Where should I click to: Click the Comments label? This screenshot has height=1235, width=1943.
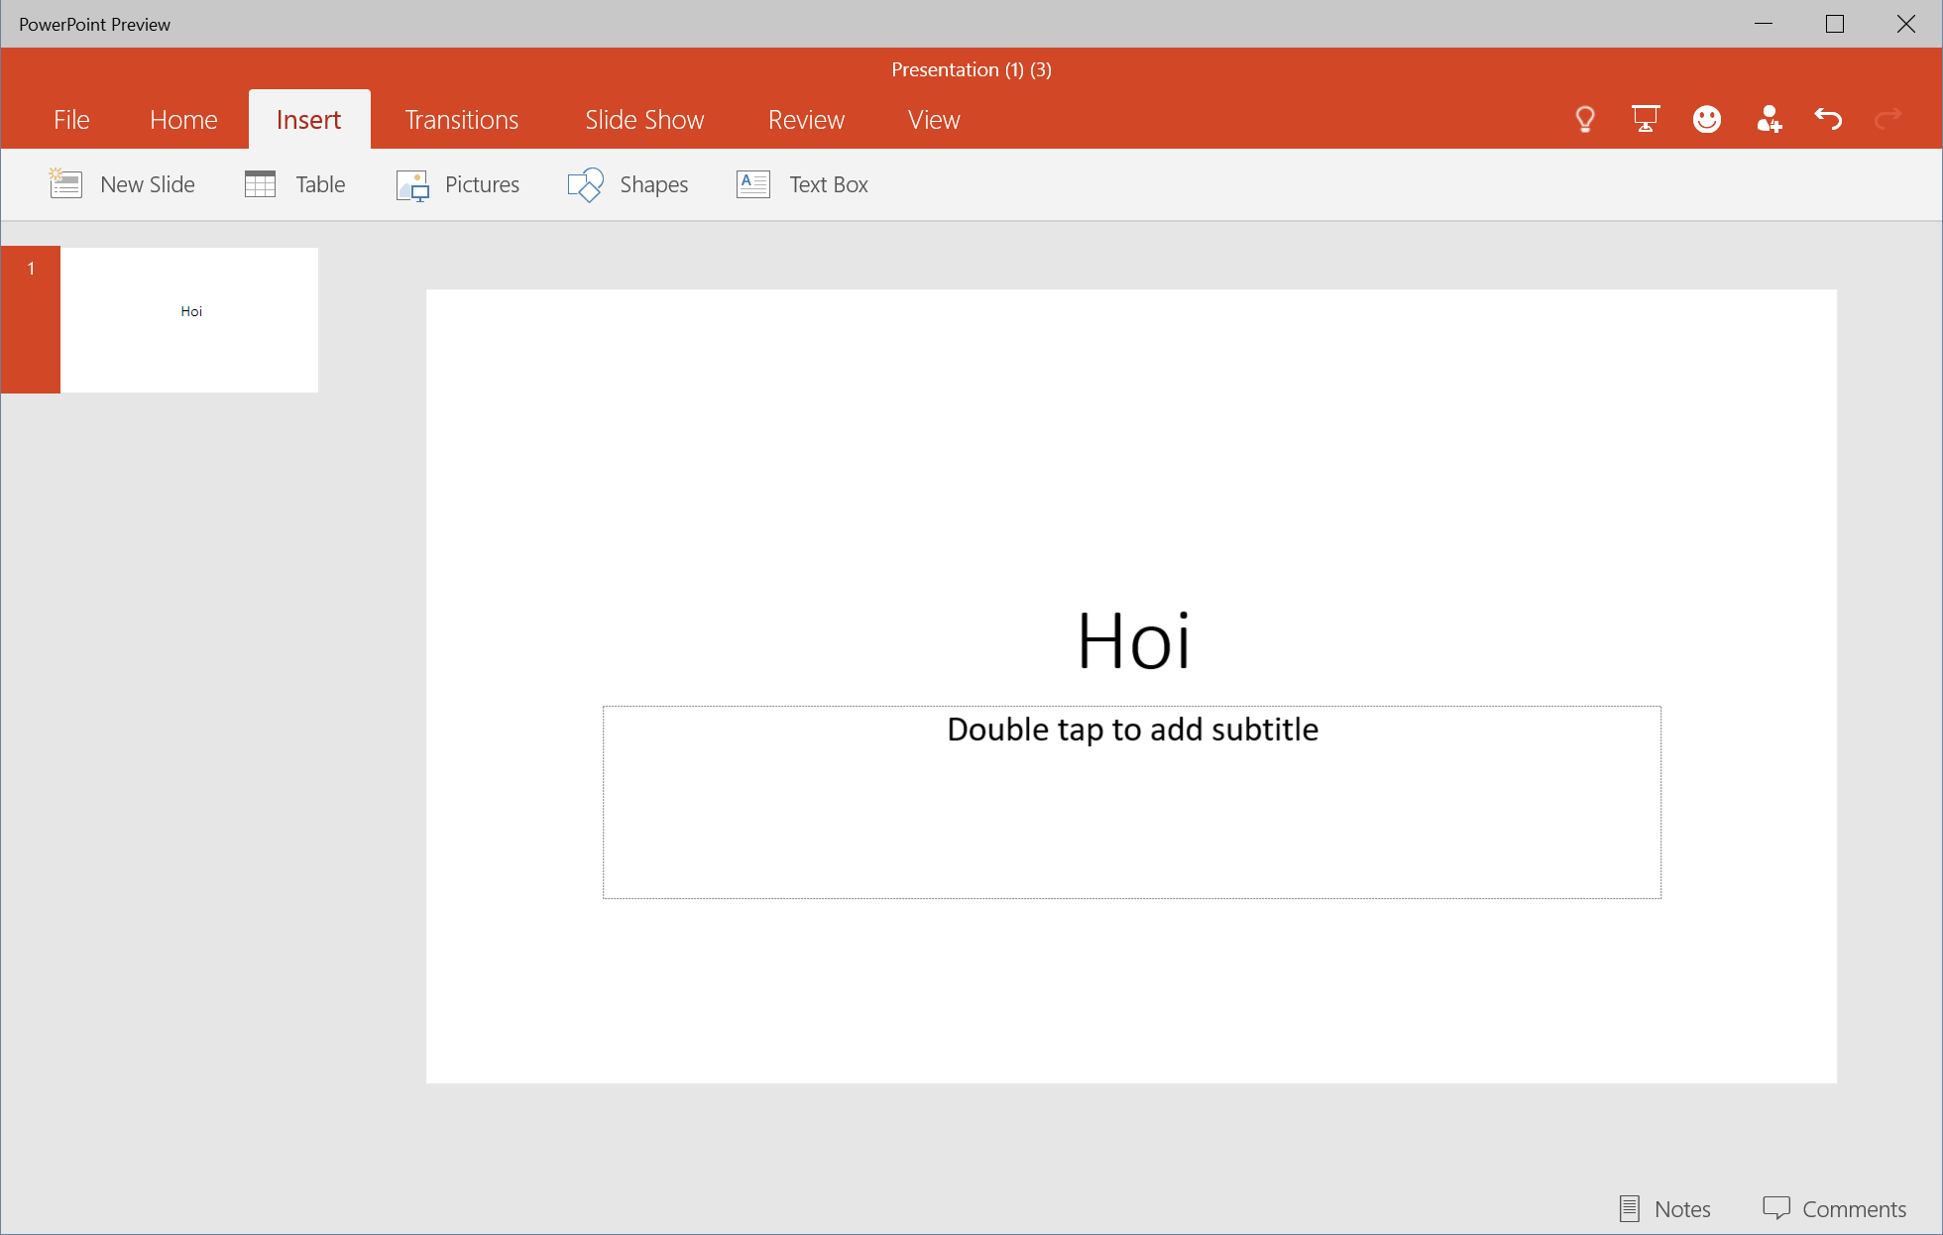click(1854, 1209)
